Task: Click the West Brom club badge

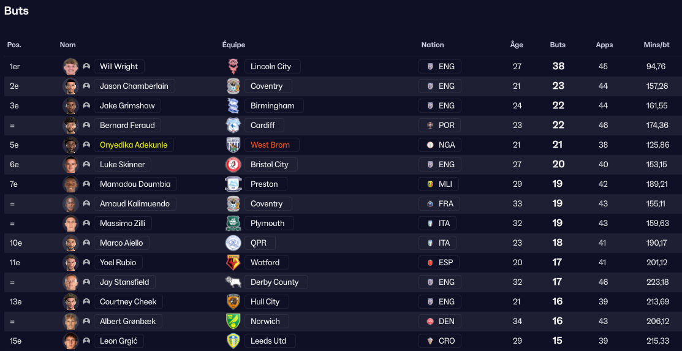Action: (x=233, y=145)
